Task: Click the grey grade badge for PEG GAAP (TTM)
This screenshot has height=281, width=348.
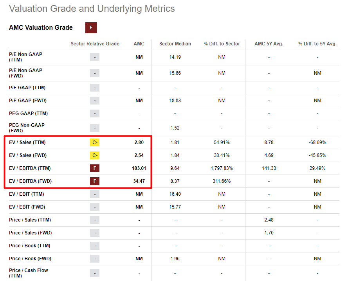Action: [95, 113]
